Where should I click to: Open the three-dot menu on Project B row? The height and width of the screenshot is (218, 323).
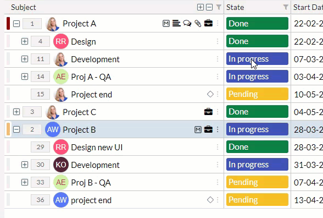coord(218,130)
